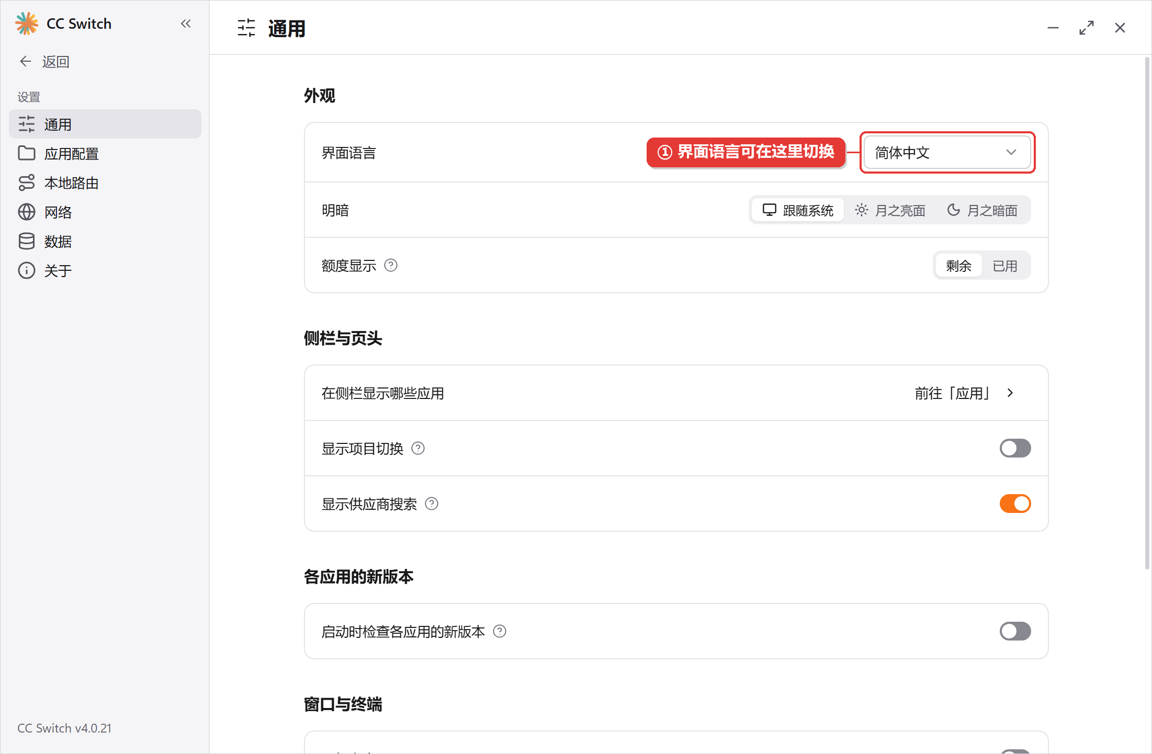
Task: Enable 启动时检查各应用的新版本 switch
Action: coord(1015,631)
